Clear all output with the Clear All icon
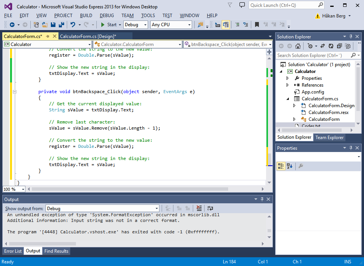Viewport: 364px width, 266px height. coord(199,208)
